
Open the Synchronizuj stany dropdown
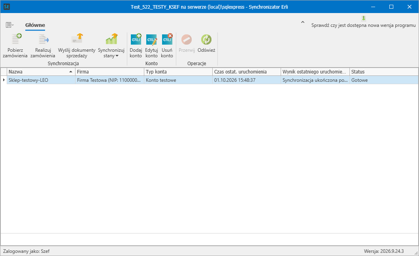tap(111, 46)
